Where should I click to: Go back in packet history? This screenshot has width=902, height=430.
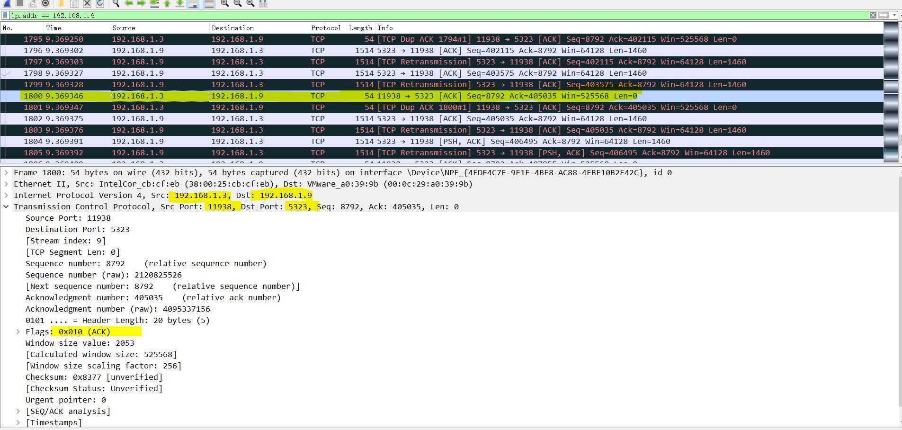tap(129, 3)
